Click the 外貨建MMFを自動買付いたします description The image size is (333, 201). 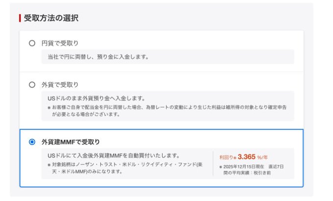[x=114, y=155]
